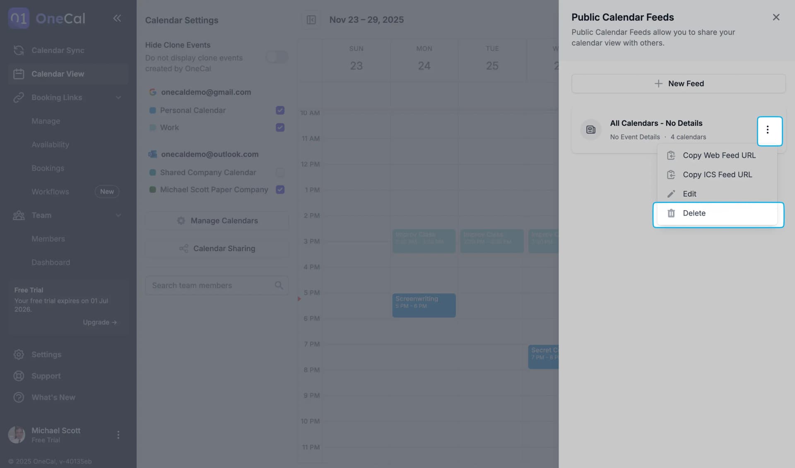Expand the Team section
795x468 pixels.
118,215
